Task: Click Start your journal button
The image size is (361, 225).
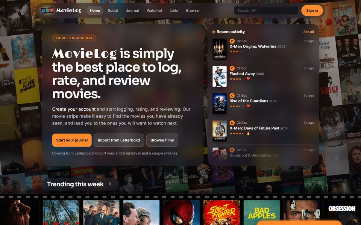Action: (x=72, y=140)
